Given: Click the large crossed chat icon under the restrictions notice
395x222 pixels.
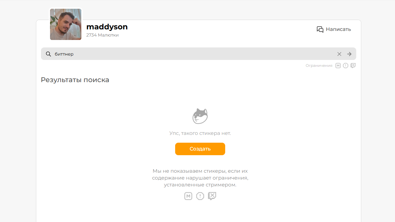Looking at the screenshot, I should [x=212, y=196].
